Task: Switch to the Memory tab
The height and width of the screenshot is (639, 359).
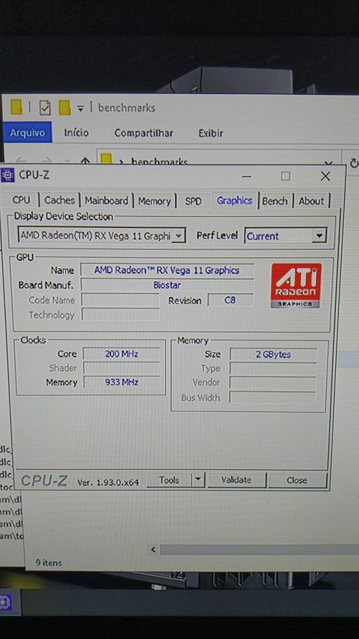Action: (x=154, y=201)
